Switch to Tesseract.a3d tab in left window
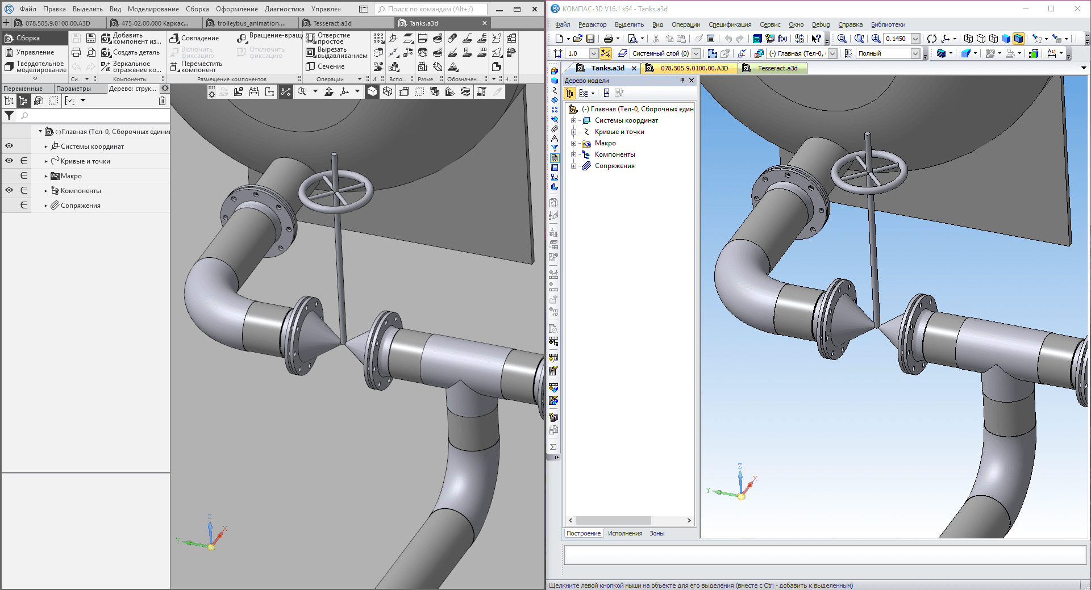 (x=332, y=23)
